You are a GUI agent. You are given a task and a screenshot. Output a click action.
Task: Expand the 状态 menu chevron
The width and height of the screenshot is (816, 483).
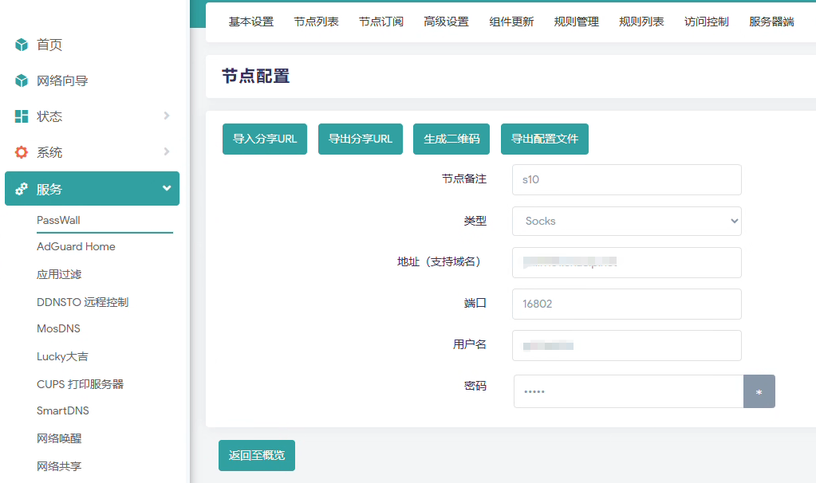(166, 116)
